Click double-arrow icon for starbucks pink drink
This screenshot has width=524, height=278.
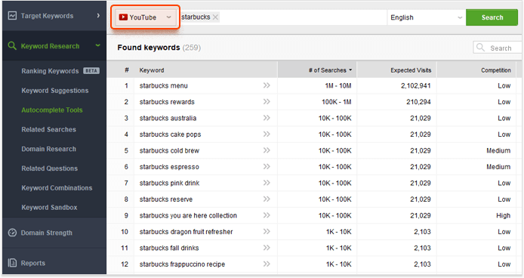pos(267,183)
